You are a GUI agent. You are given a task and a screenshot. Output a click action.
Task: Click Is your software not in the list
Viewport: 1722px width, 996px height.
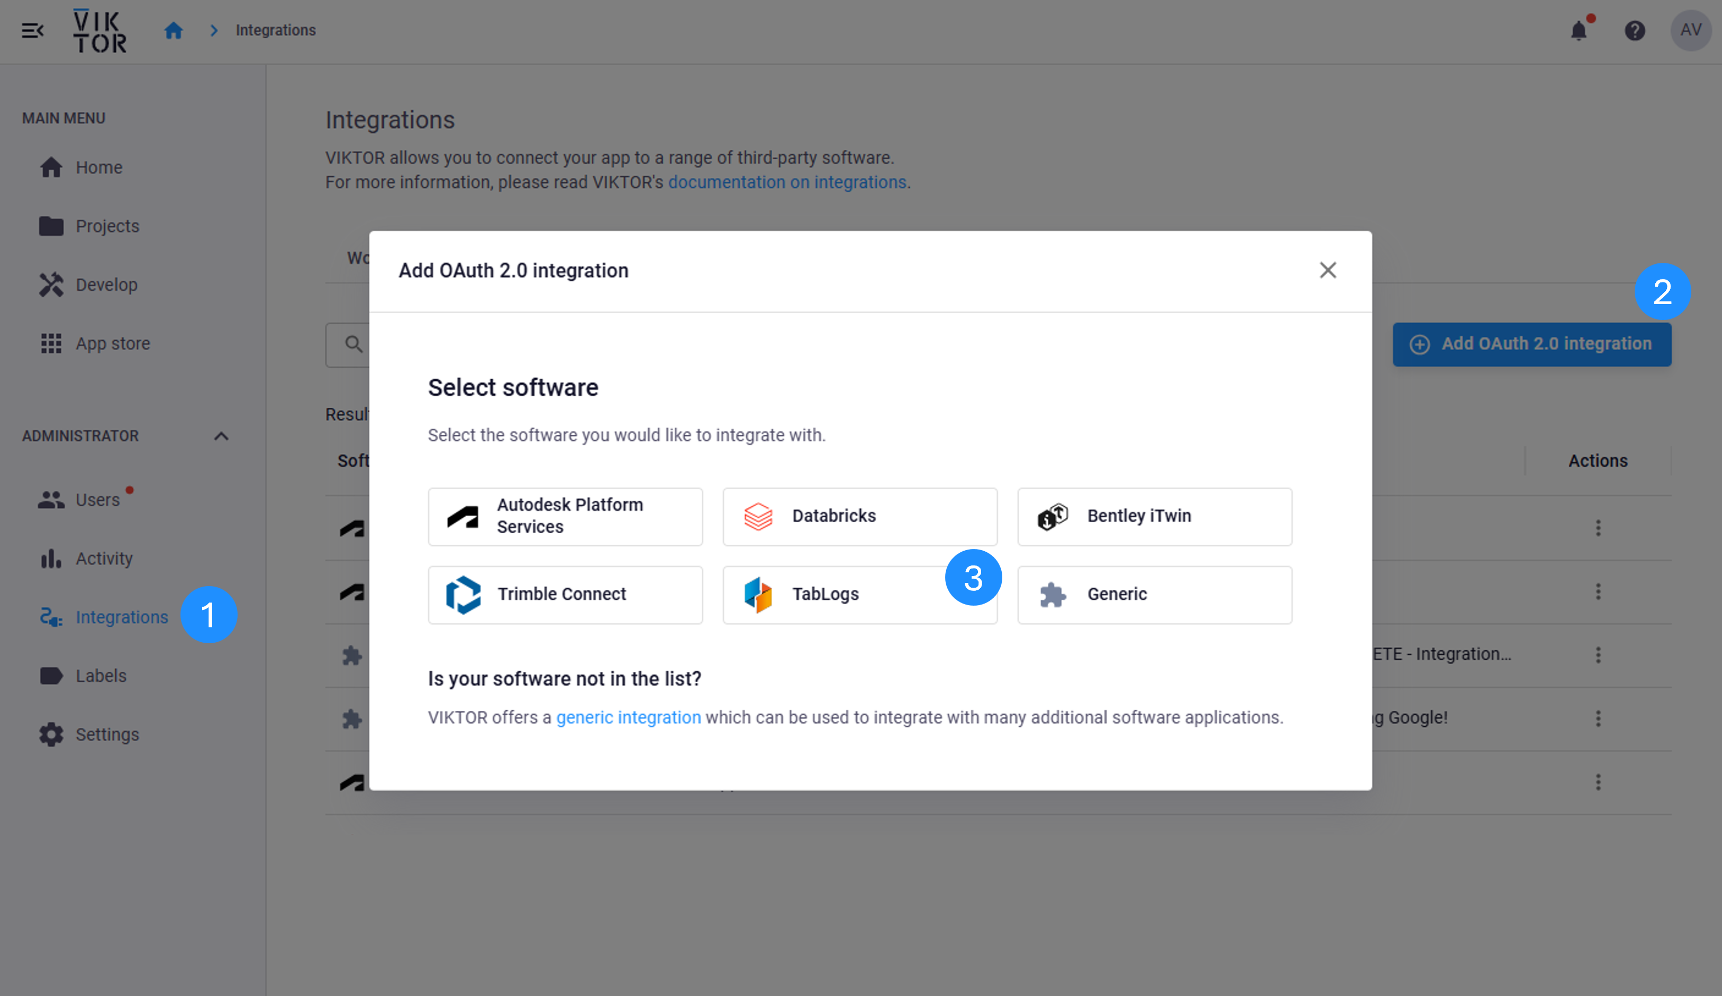tap(565, 679)
